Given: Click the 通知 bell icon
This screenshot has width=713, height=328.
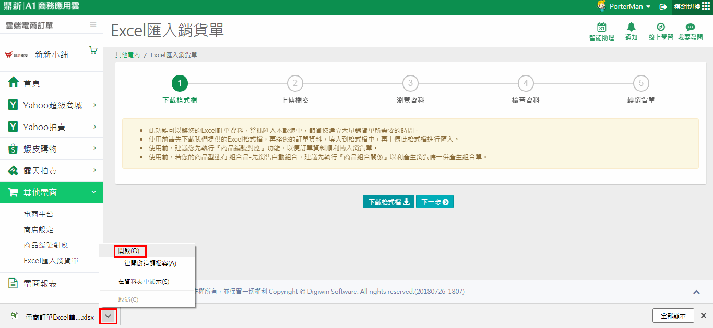Looking at the screenshot, I should click(631, 28).
